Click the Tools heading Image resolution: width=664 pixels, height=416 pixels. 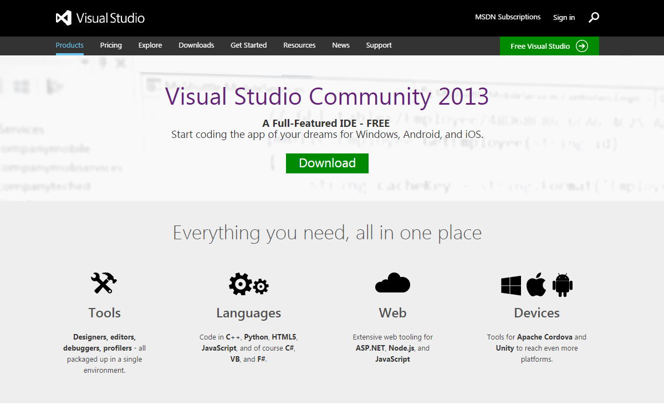(x=104, y=313)
